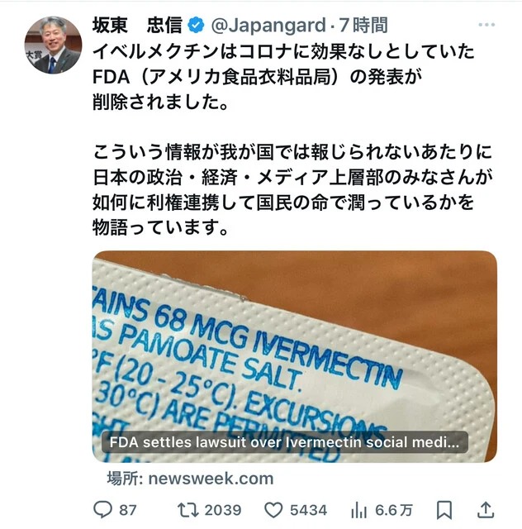The image size is (522, 529).
Task: Click the 5434 likes count
Action: pos(309,510)
